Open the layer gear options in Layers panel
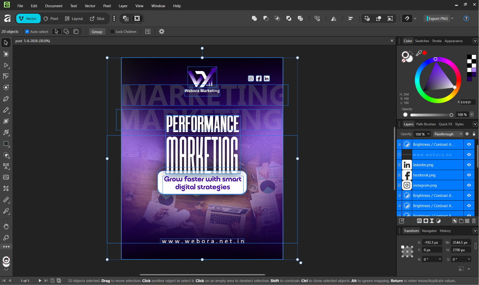The height and width of the screenshot is (285, 479). 467,134
